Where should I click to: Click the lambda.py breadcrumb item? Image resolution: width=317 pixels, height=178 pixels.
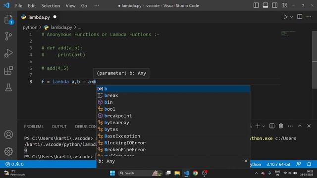[61, 27]
